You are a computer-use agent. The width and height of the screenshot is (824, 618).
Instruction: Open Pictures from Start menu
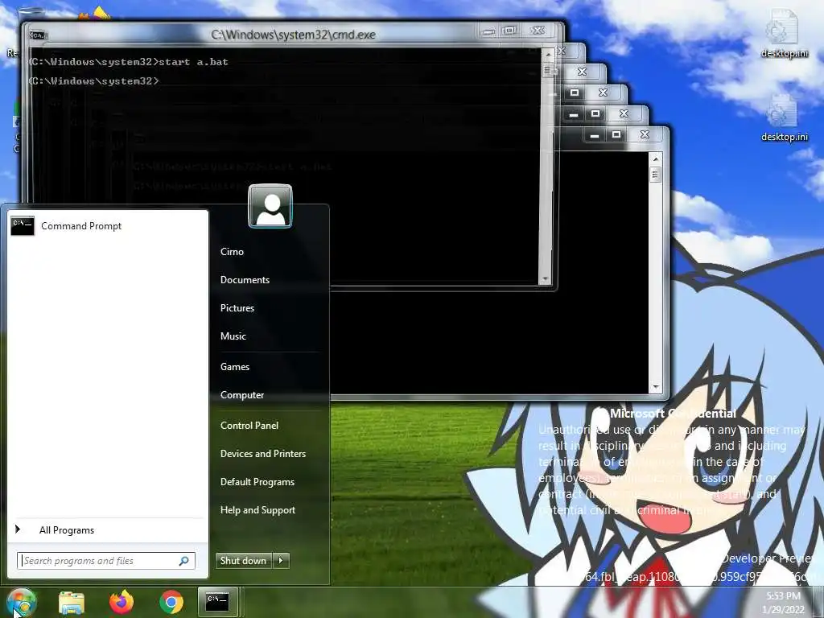[x=237, y=308]
